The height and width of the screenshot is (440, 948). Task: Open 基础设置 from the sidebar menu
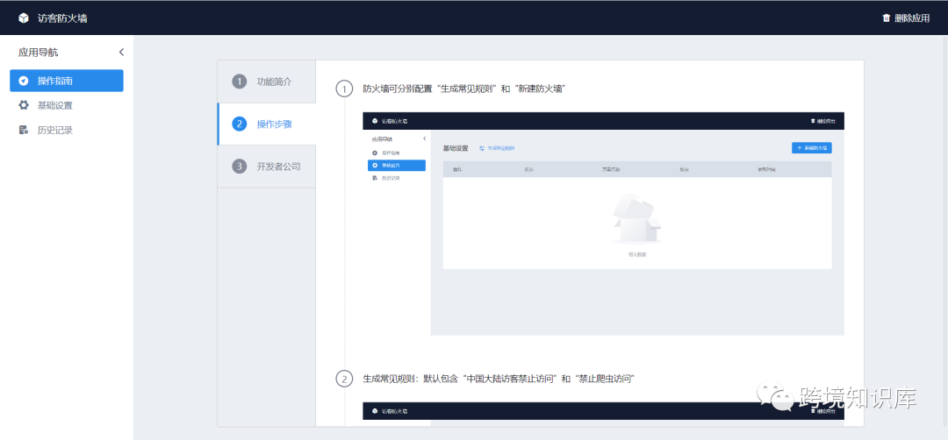pyautogui.click(x=54, y=105)
